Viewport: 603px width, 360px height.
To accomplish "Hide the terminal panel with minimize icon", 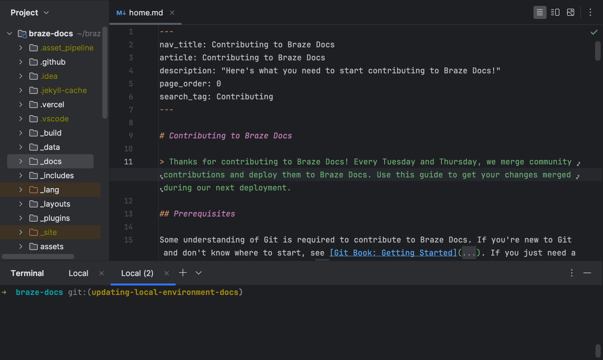I will coord(587,273).
